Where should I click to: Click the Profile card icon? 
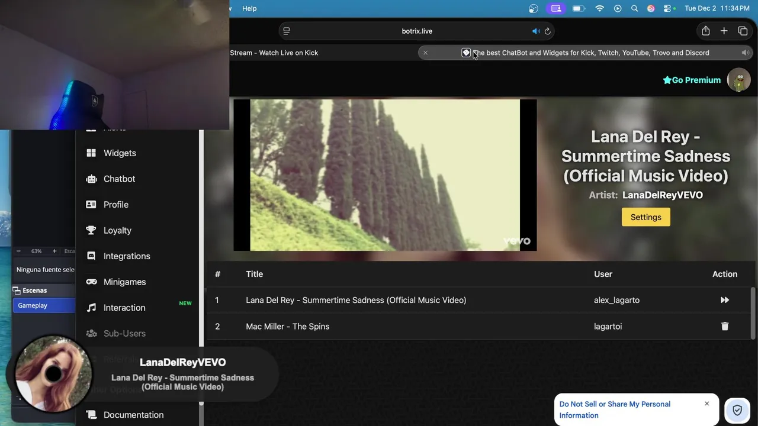[x=91, y=204]
